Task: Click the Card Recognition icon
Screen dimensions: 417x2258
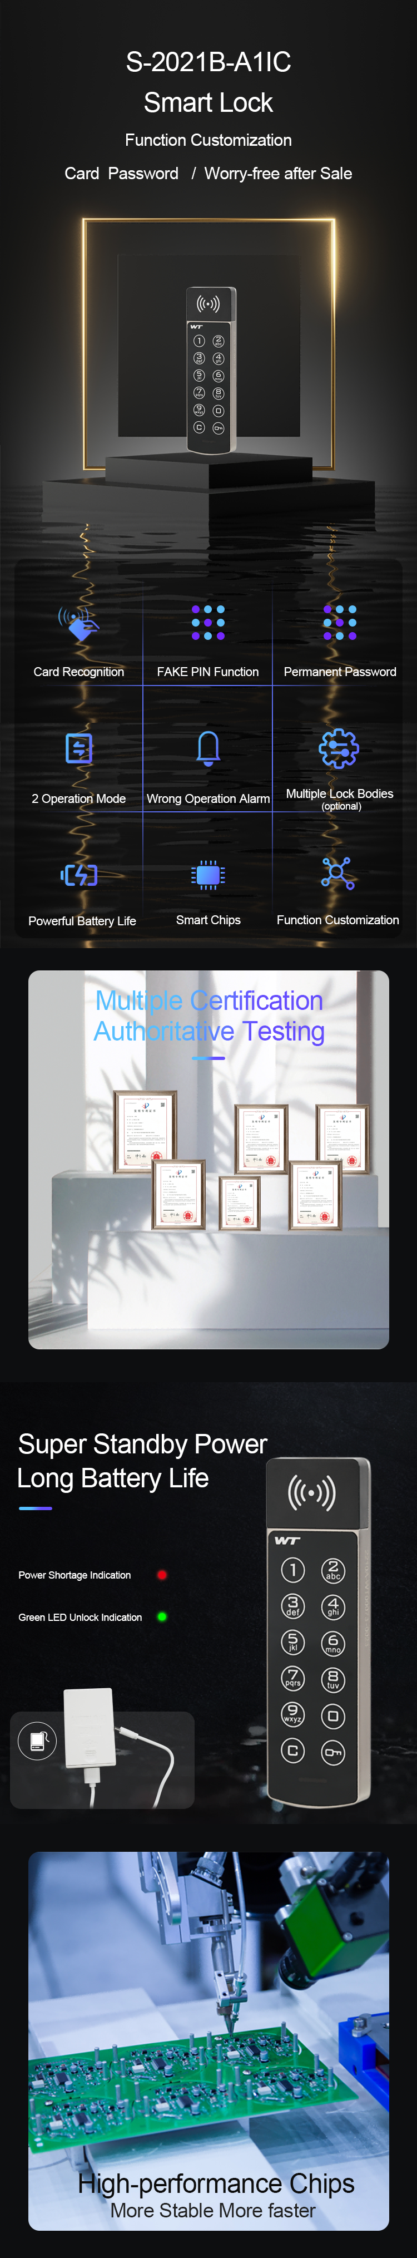Action: tap(79, 623)
